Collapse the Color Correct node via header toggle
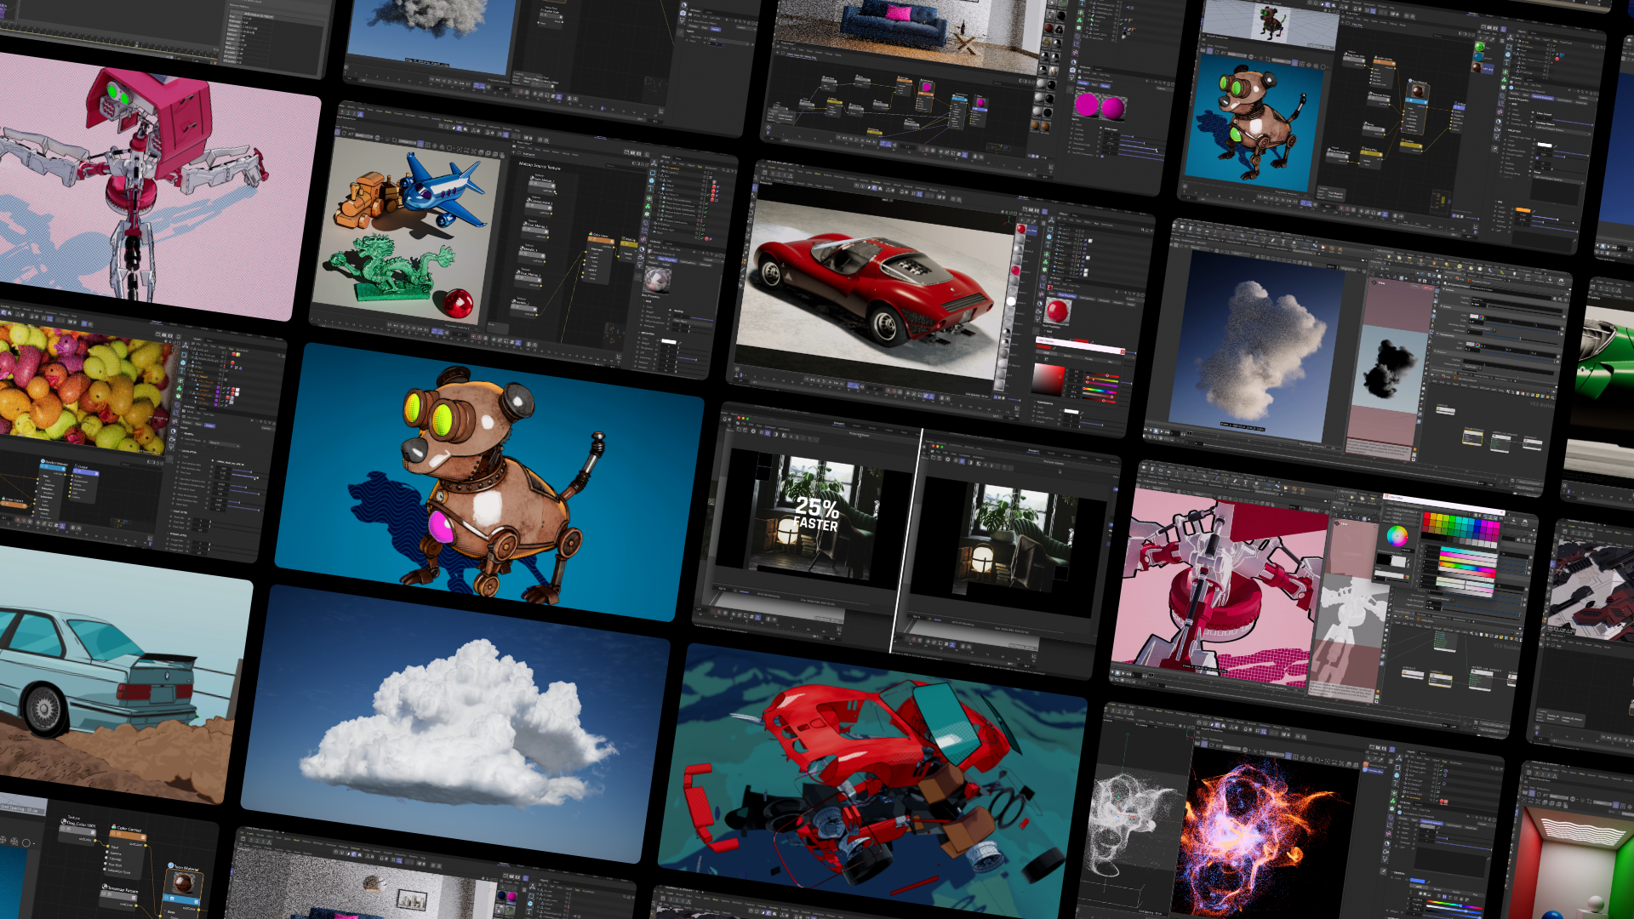Screen dimensions: 1634x919 [x=143, y=837]
